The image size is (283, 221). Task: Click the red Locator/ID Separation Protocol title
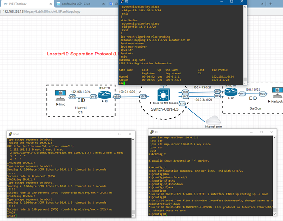82,54
